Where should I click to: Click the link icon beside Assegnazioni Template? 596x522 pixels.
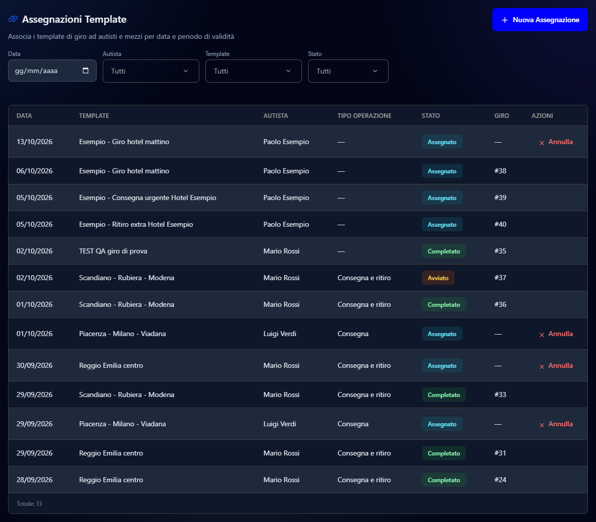[13, 19]
